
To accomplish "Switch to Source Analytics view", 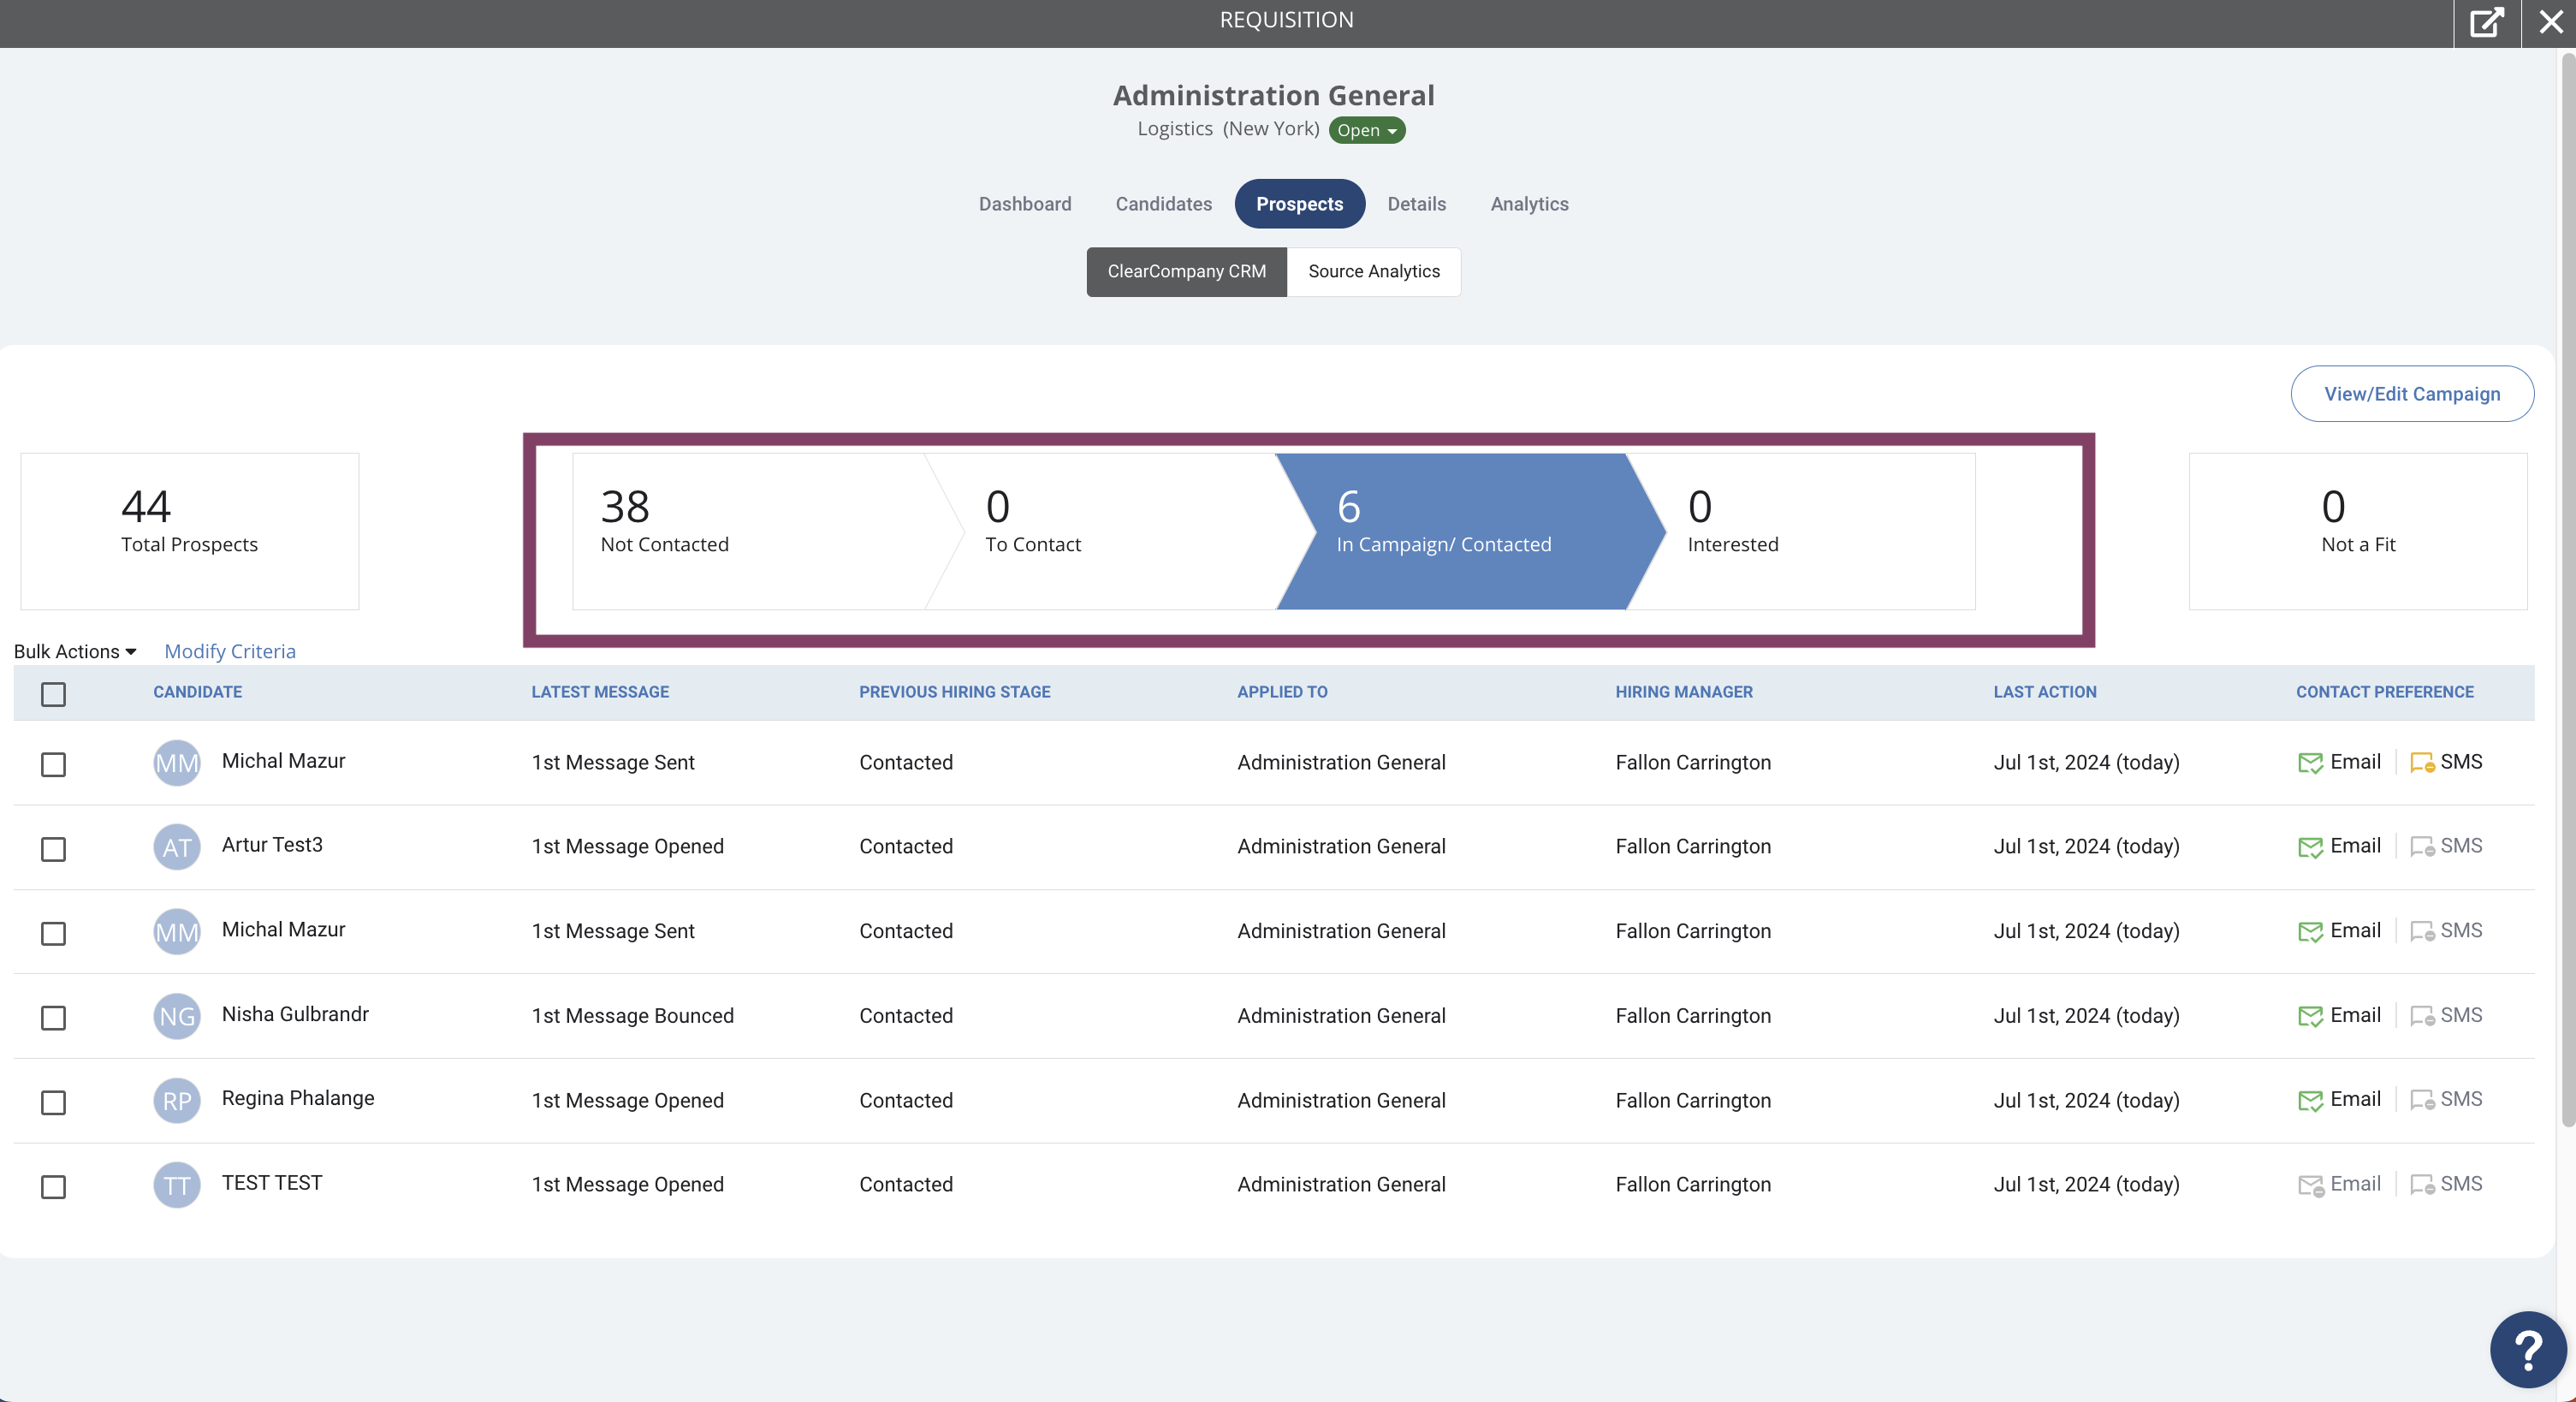I will click(1374, 272).
